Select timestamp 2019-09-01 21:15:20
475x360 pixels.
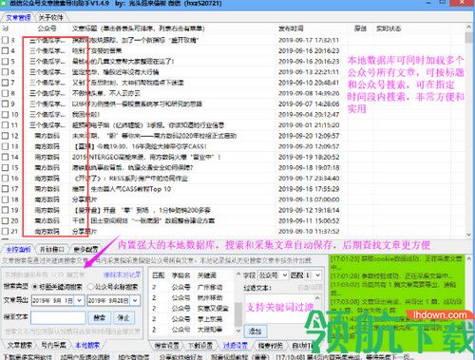point(309,125)
